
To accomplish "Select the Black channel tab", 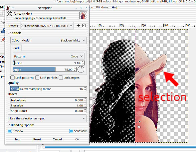I will (x=16, y=48).
